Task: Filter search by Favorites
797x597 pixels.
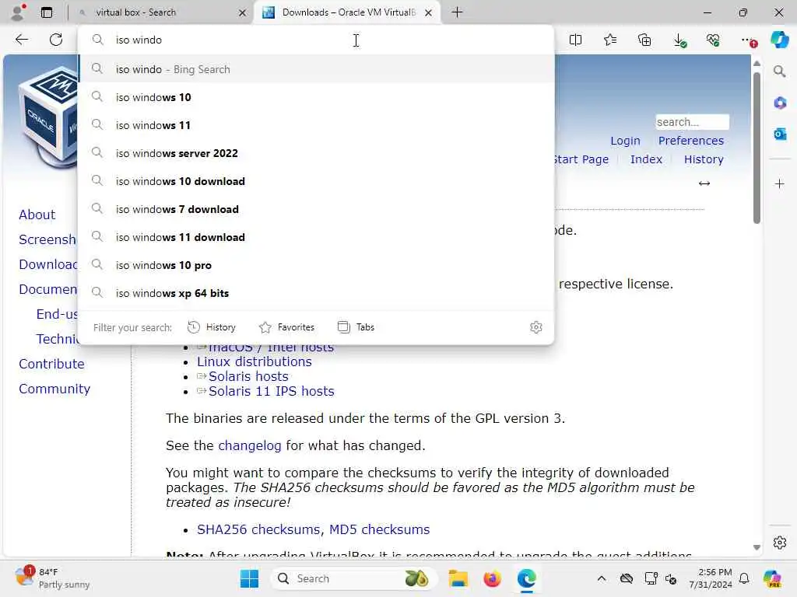Action: [x=286, y=327]
